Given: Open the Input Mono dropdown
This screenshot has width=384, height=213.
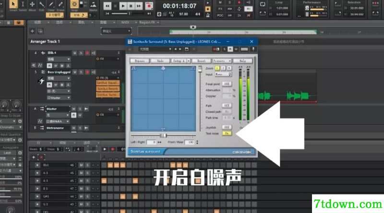Looking at the screenshot, I should pyautogui.click(x=223, y=74).
